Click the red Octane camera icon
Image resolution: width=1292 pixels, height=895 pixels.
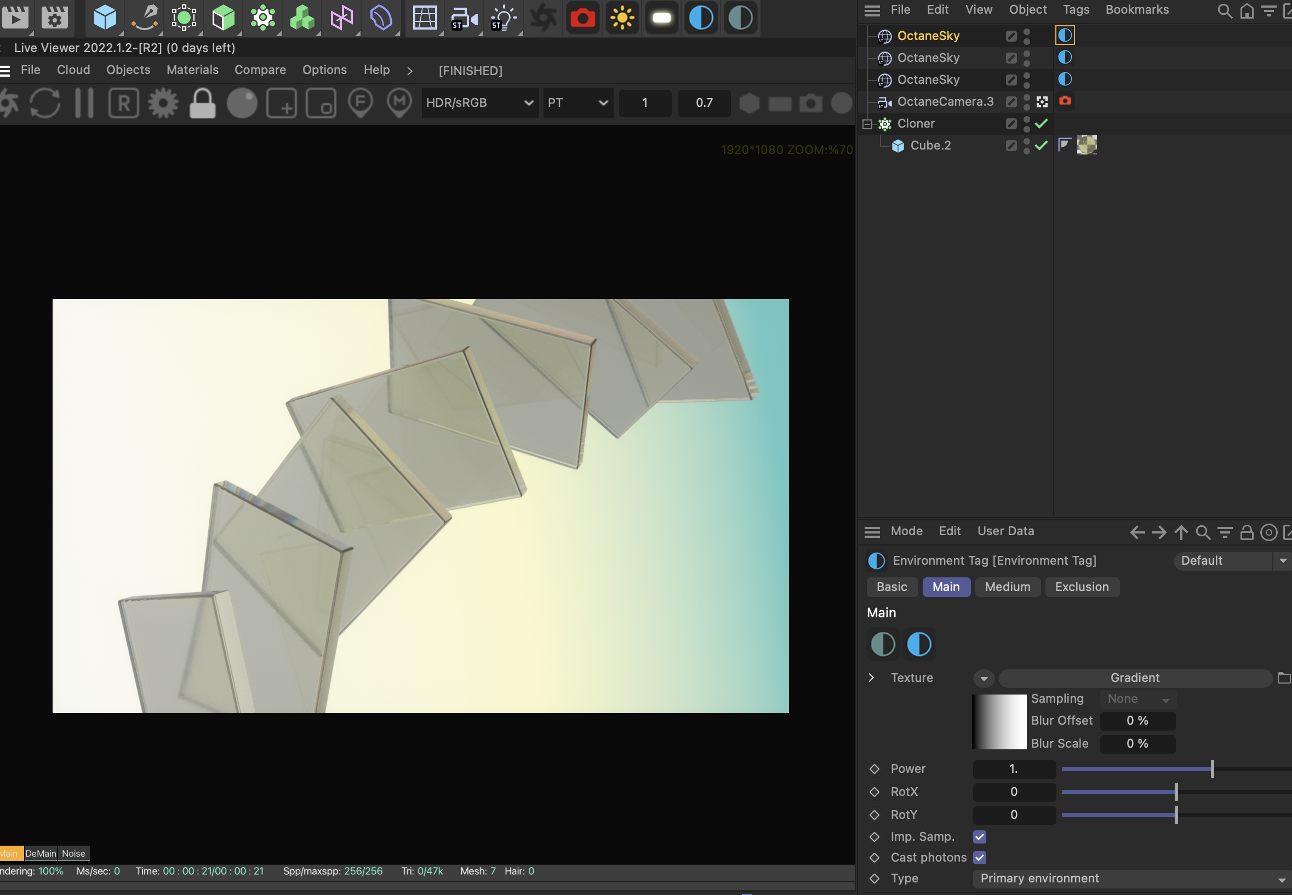(583, 18)
